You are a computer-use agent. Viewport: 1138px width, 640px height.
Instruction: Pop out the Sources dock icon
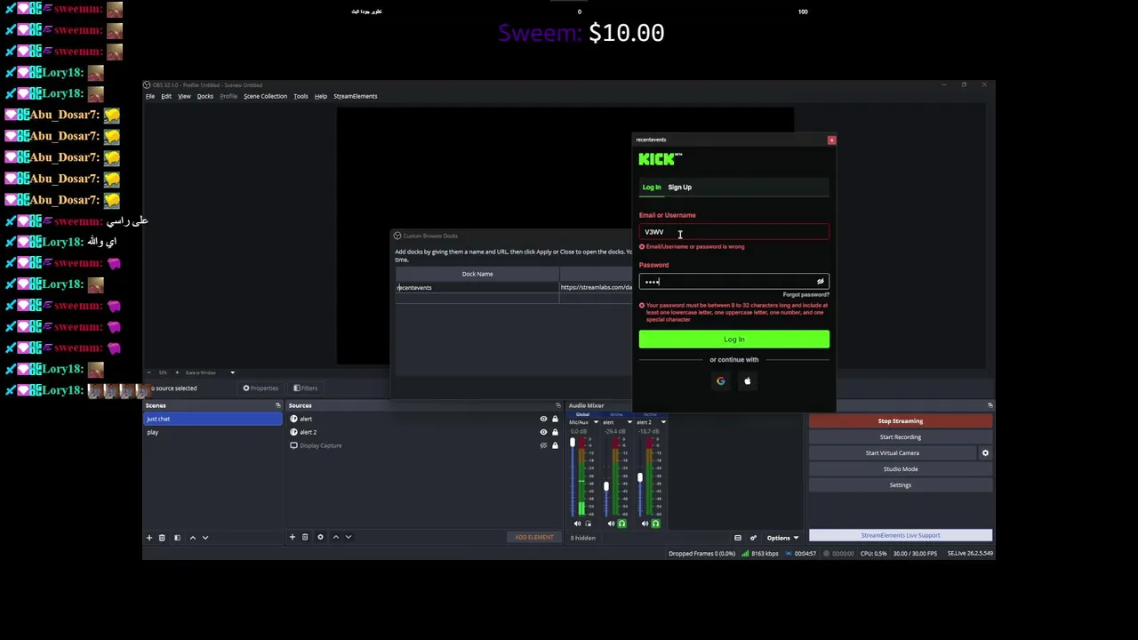[x=558, y=405]
